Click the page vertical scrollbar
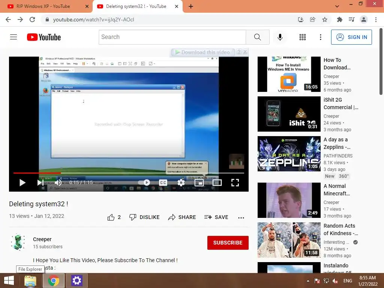Image resolution: width=384 pixels, height=288 pixels. 381,61
